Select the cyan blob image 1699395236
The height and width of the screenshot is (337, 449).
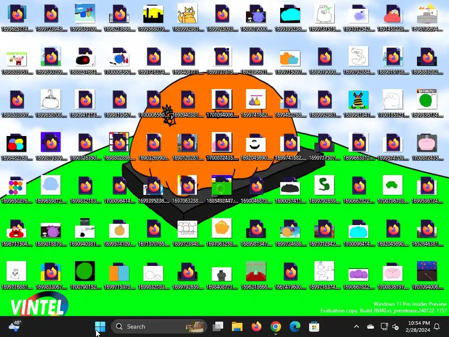coord(290,18)
